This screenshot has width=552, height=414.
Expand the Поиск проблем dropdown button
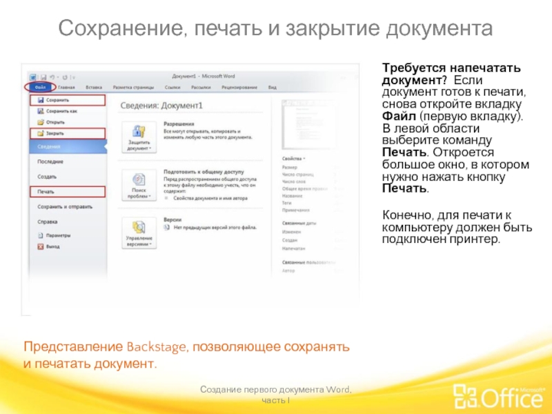point(139,185)
